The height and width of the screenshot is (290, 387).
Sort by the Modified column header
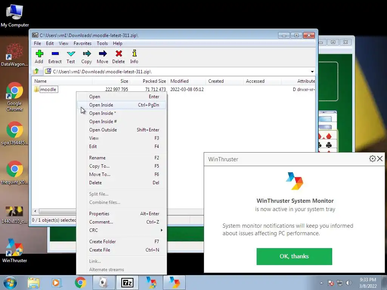tap(187, 81)
